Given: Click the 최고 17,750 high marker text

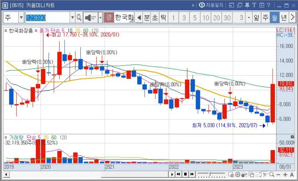Looking at the screenshot, I should (85, 35).
